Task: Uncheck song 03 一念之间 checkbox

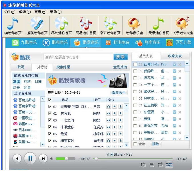Action: coord(50,120)
